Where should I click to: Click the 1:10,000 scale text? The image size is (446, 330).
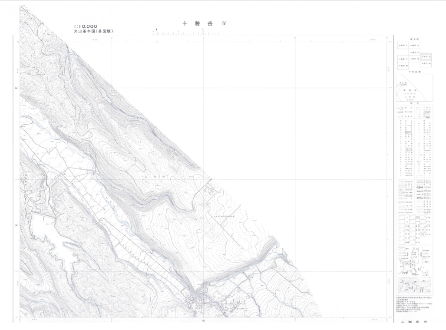pos(86,26)
